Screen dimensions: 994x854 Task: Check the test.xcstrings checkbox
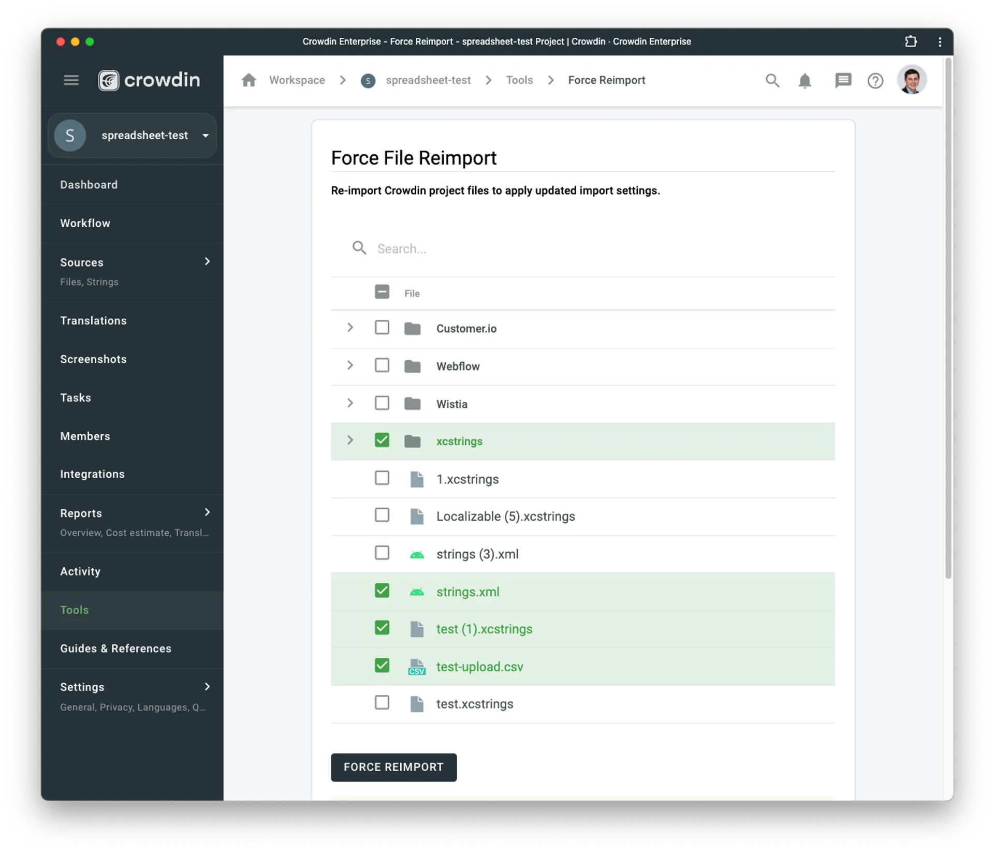click(382, 703)
